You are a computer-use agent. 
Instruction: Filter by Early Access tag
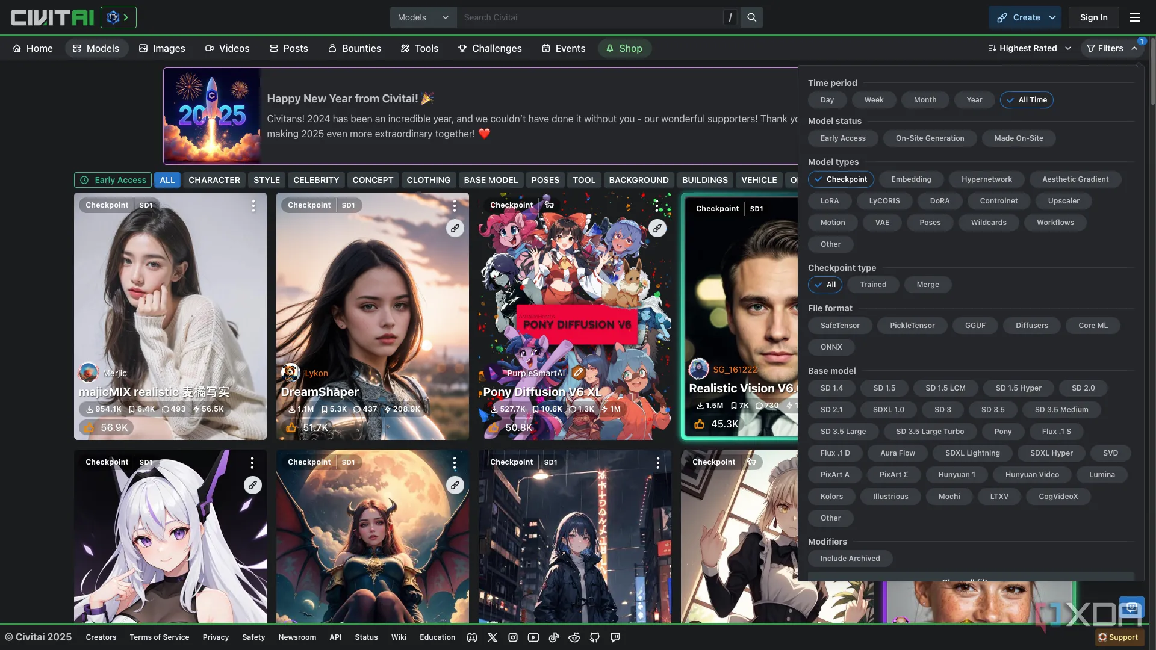113,180
